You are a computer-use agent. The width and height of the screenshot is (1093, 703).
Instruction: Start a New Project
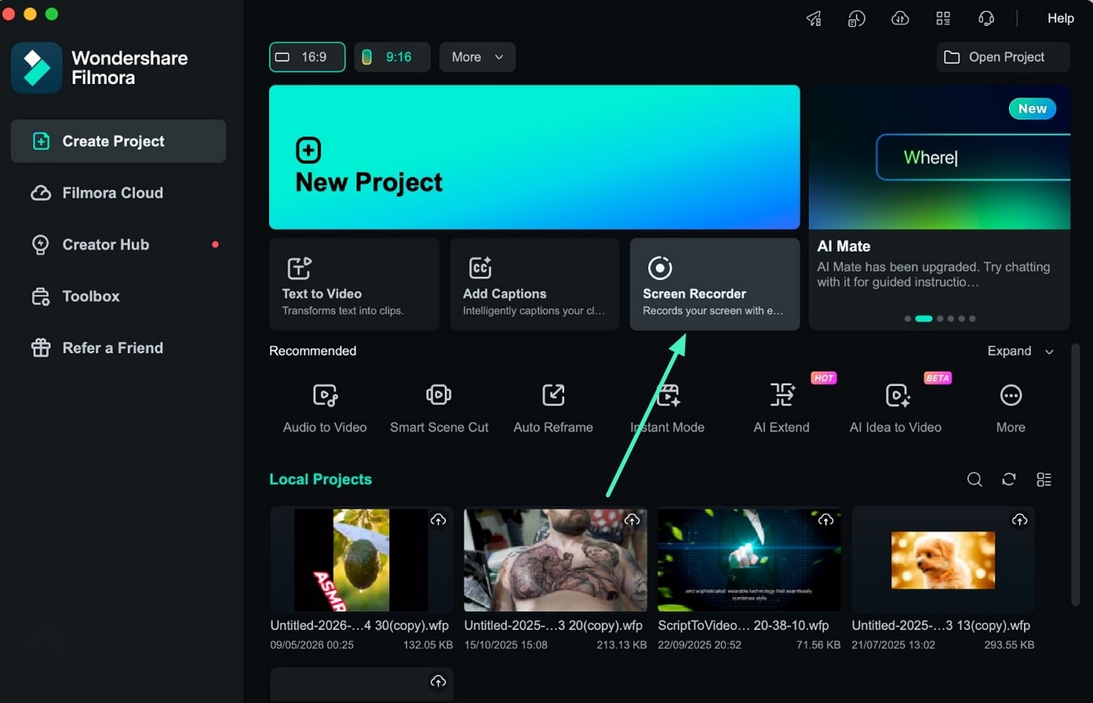pos(534,157)
